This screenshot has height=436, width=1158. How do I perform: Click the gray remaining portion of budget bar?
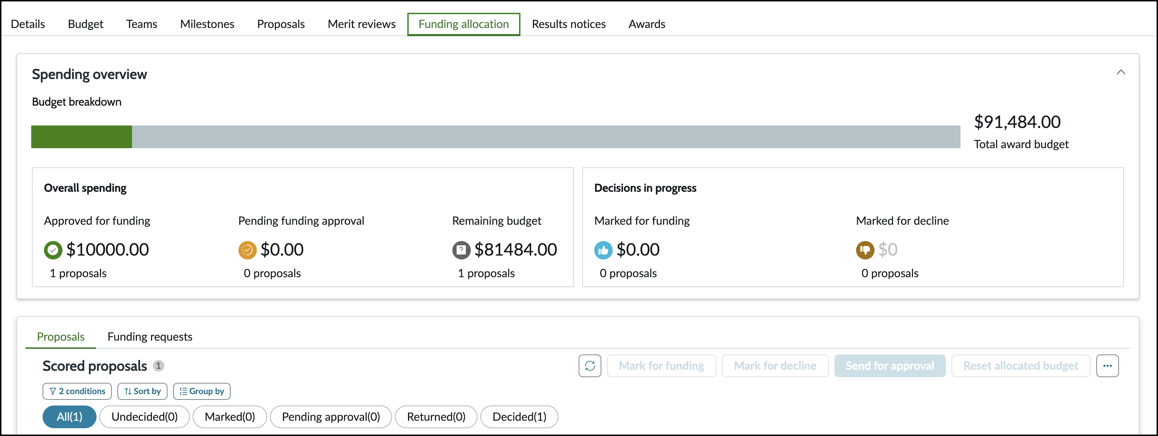546,137
